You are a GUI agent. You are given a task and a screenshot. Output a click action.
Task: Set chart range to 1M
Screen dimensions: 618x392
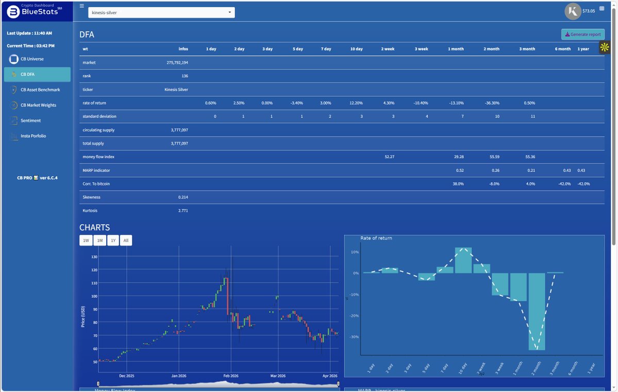click(99, 240)
